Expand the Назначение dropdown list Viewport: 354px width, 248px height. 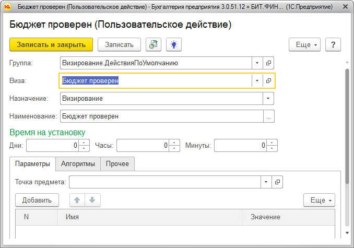268,99
